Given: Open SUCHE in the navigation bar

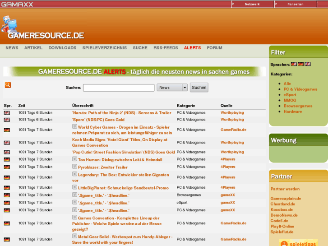Looking at the screenshot, I should 140,48.
